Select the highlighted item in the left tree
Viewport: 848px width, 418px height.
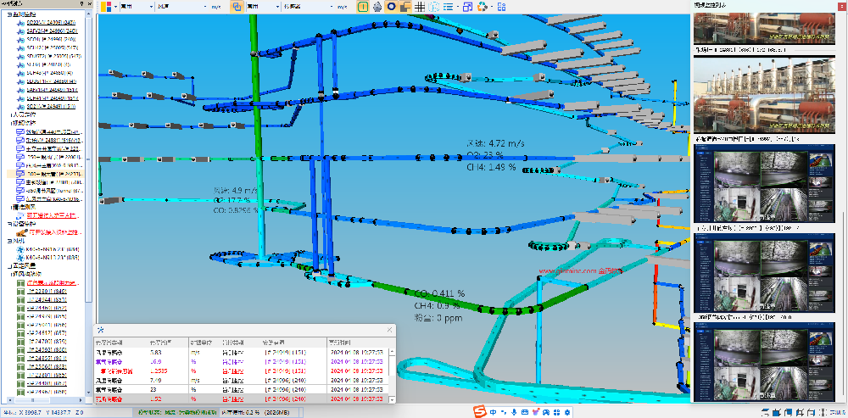tap(51, 173)
